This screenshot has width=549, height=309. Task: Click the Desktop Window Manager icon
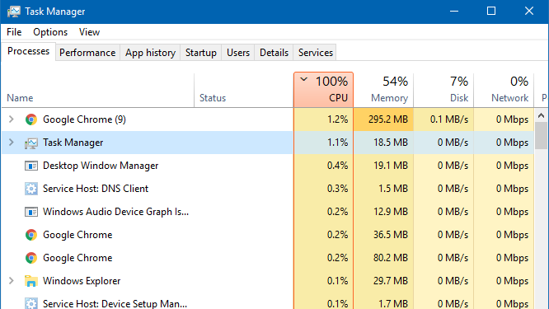[31, 166]
